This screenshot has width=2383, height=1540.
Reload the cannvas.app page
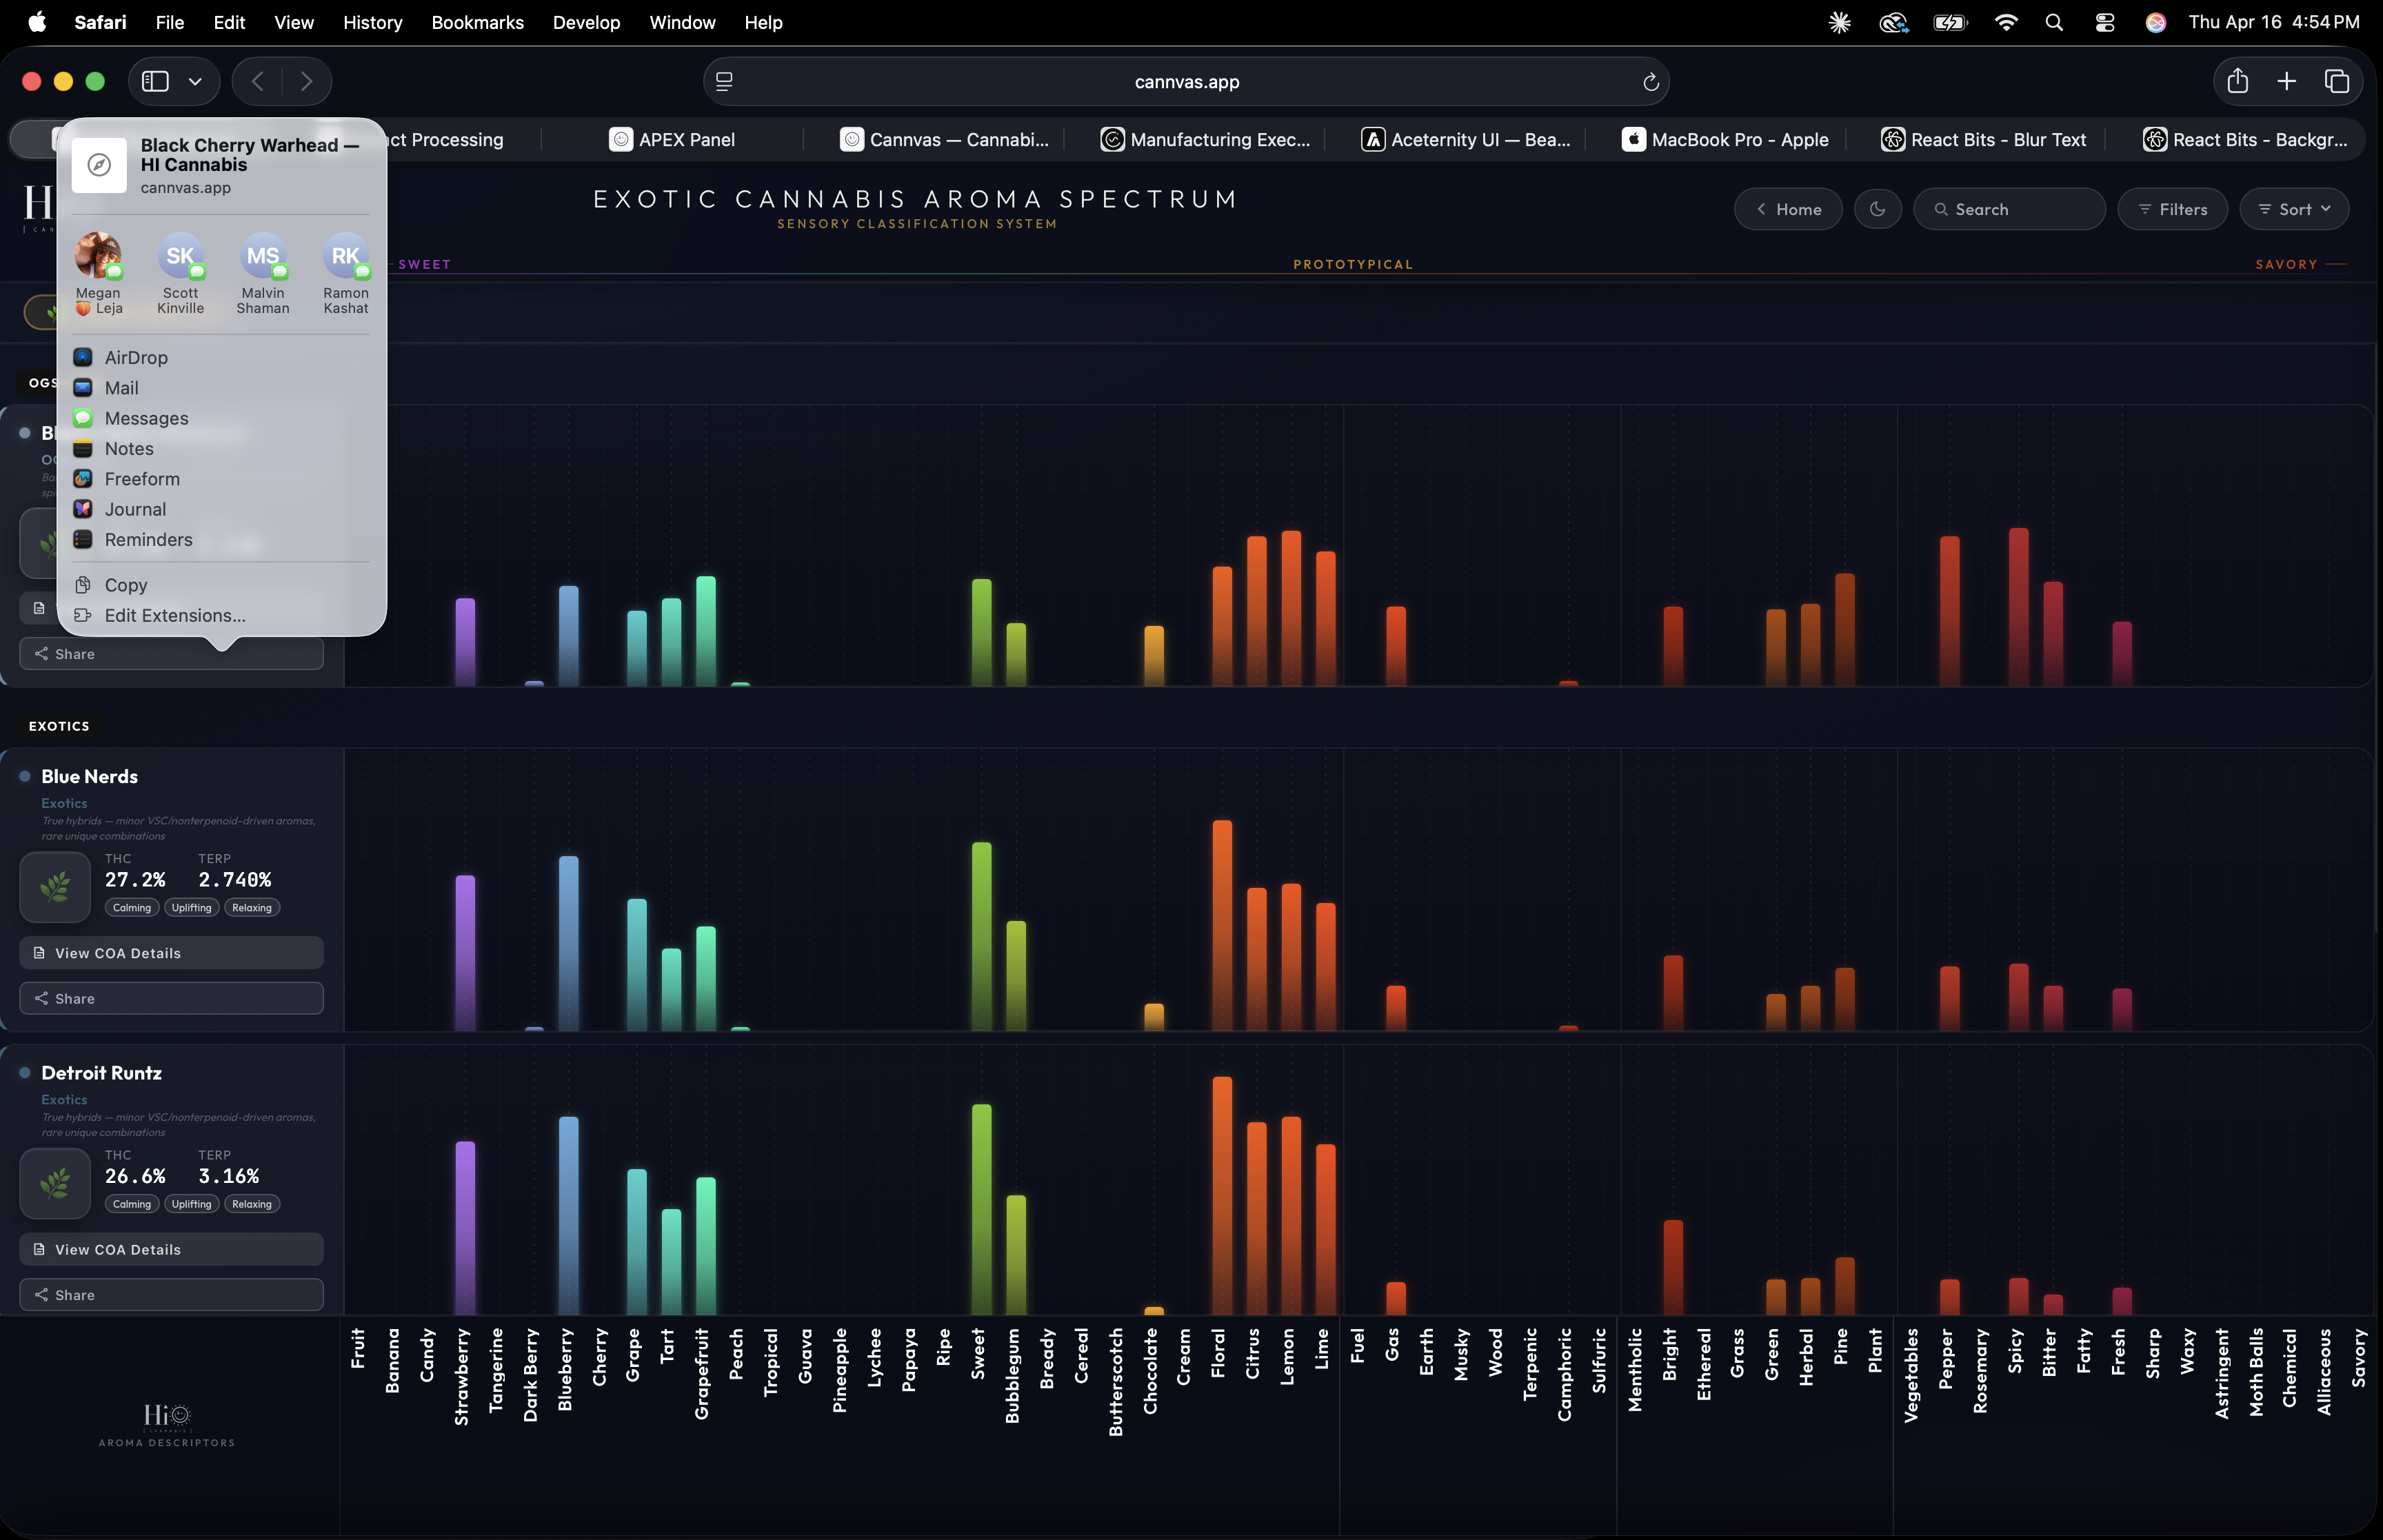coord(1650,82)
